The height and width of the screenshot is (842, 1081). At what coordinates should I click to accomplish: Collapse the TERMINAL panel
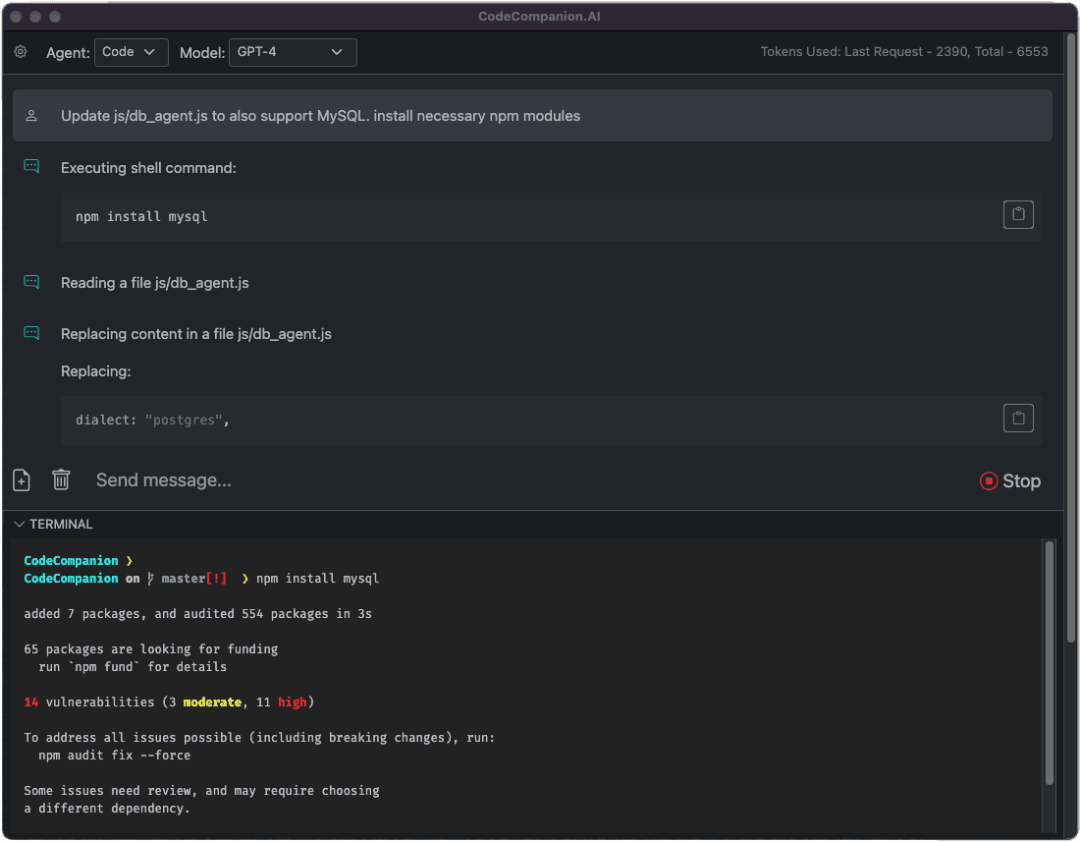click(20, 525)
